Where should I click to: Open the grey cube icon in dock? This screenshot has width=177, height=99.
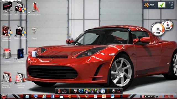pos(114,91)
